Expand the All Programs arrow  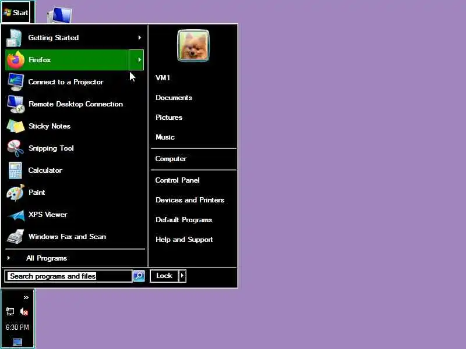[x=9, y=258]
